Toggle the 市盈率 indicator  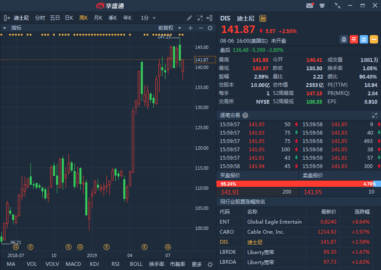pyautogui.click(x=178, y=264)
